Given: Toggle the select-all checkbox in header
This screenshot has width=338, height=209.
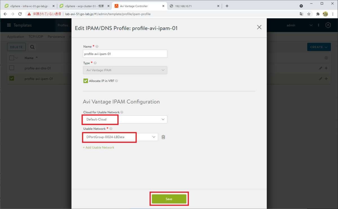Looking at the screenshot, I should (12, 58).
